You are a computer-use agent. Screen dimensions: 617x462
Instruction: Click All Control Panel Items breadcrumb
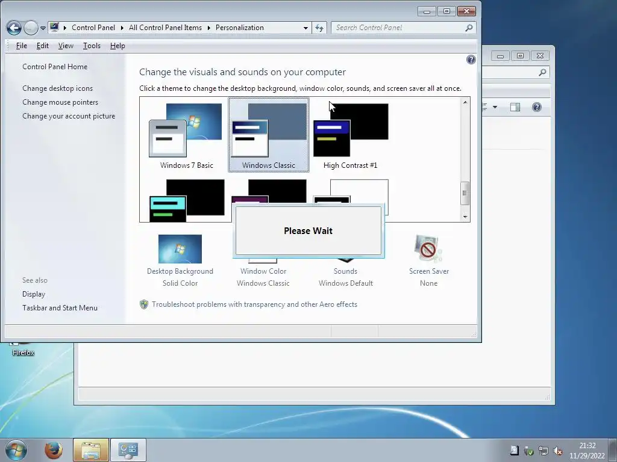(165, 28)
